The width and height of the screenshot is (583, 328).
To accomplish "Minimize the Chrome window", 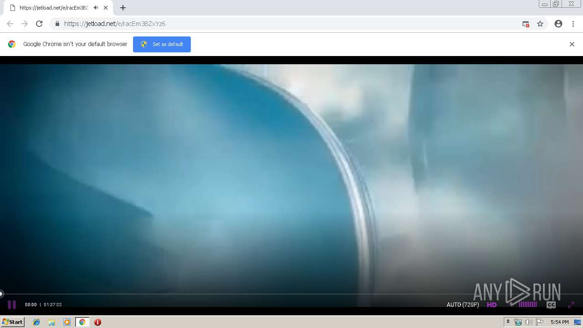I will (545, 4).
